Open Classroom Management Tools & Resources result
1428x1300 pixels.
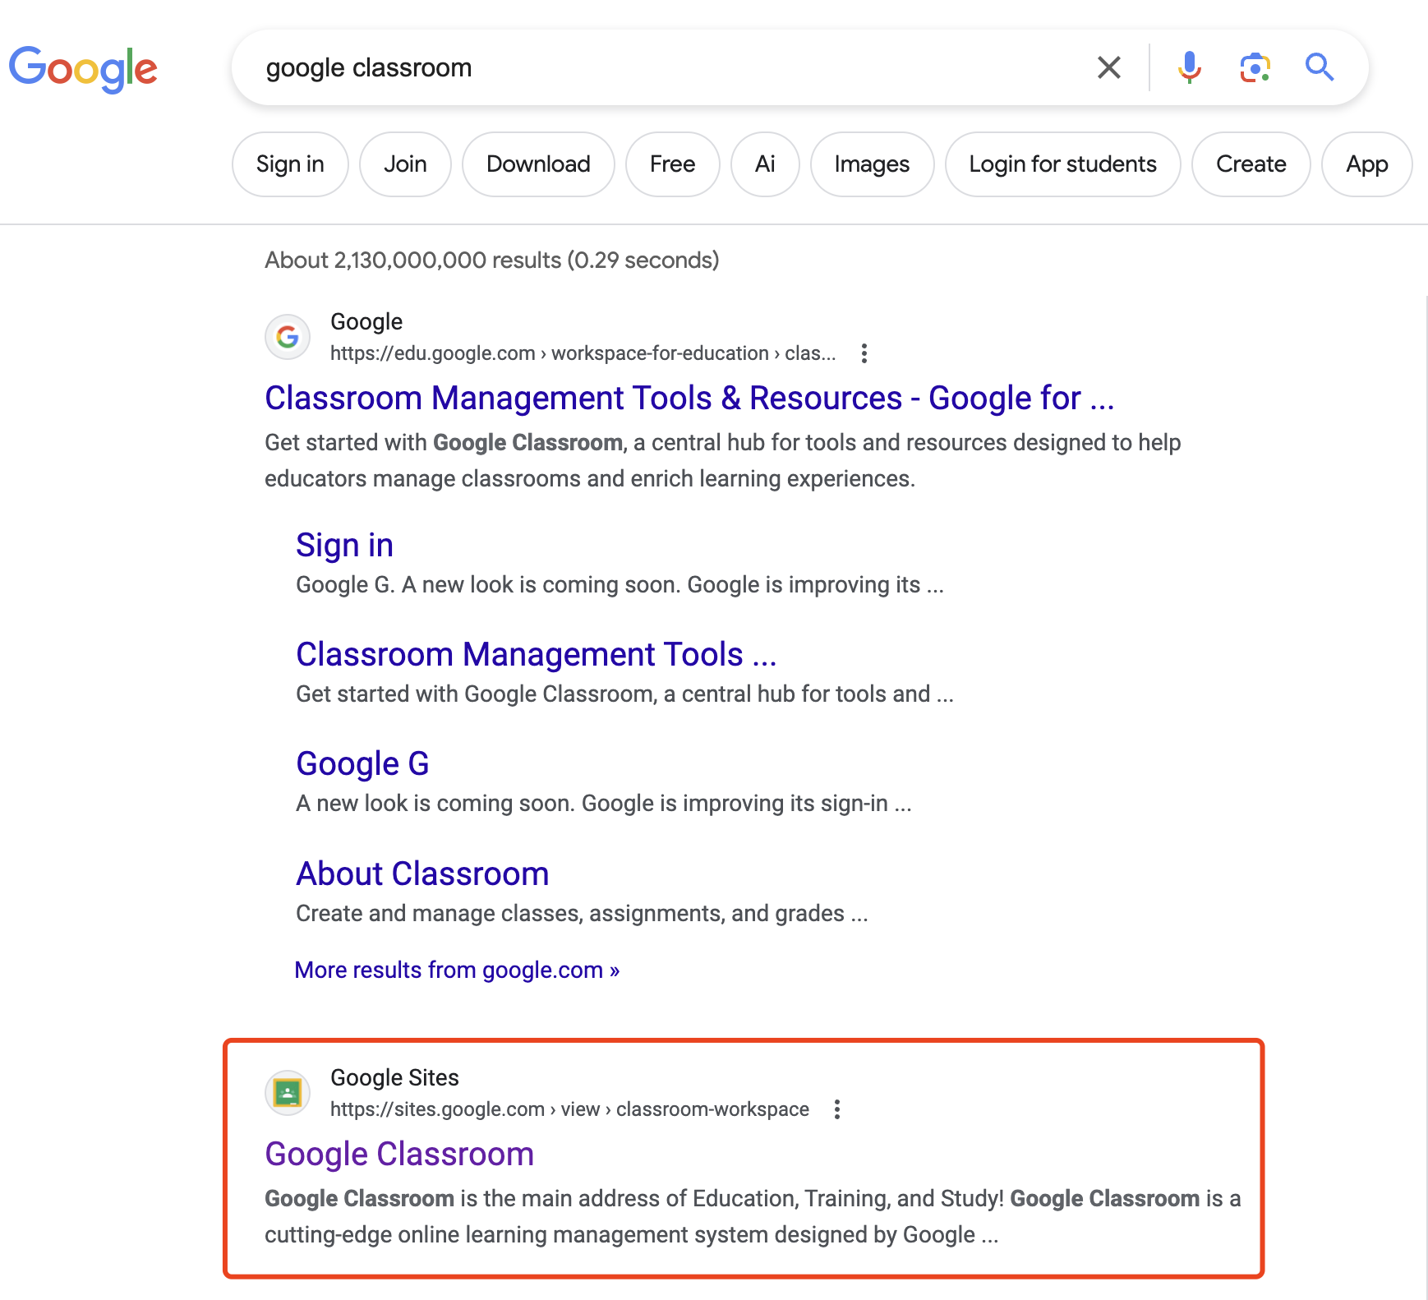(689, 399)
